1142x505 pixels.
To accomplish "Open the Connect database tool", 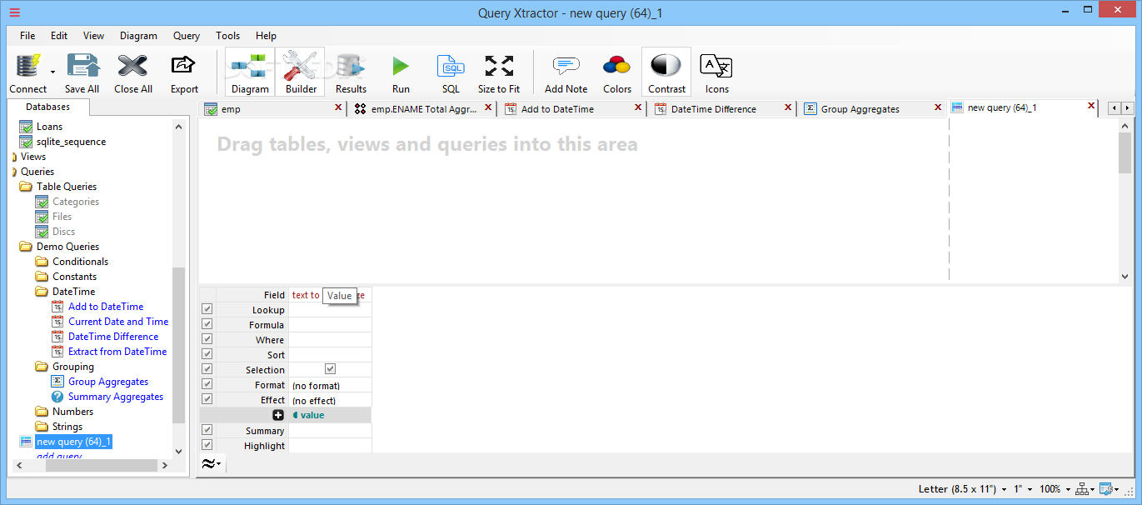I will tap(28, 73).
